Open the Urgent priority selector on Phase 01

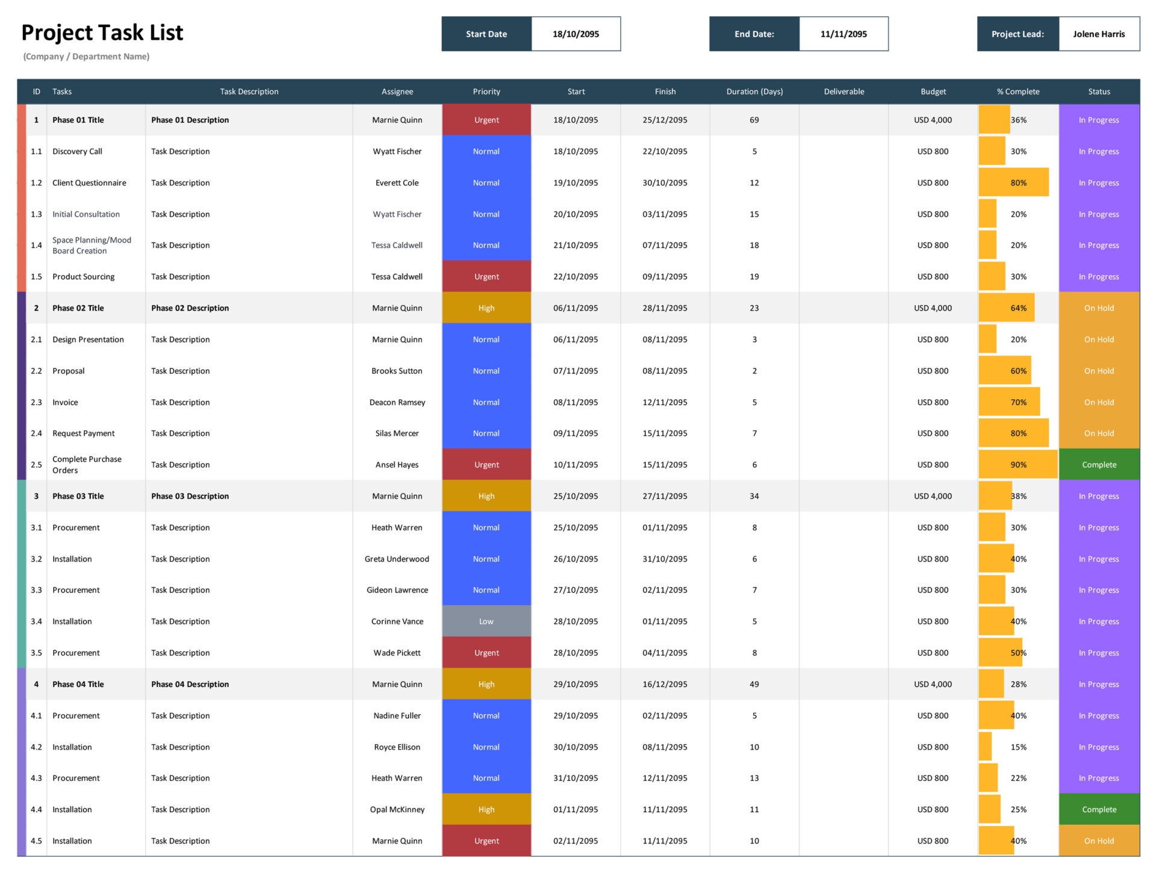tap(486, 120)
